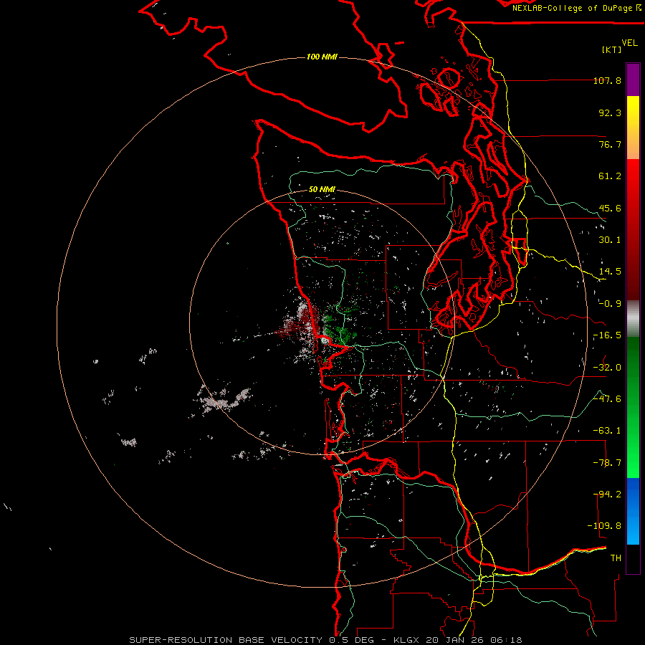Click the 14.5 velocity scale value
Viewport: 645px width, 645px height.
(x=610, y=272)
